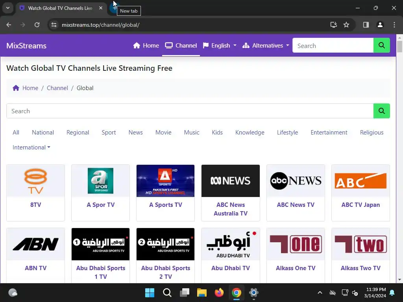This screenshot has width=403, height=302.
Task: Filter channels by Knowledge
Action: click(x=250, y=133)
